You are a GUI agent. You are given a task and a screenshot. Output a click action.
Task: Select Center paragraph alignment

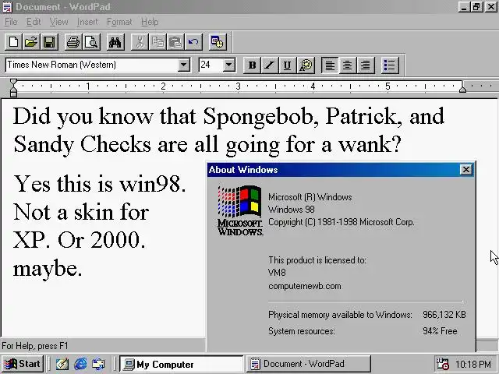[x=348, y=65]
